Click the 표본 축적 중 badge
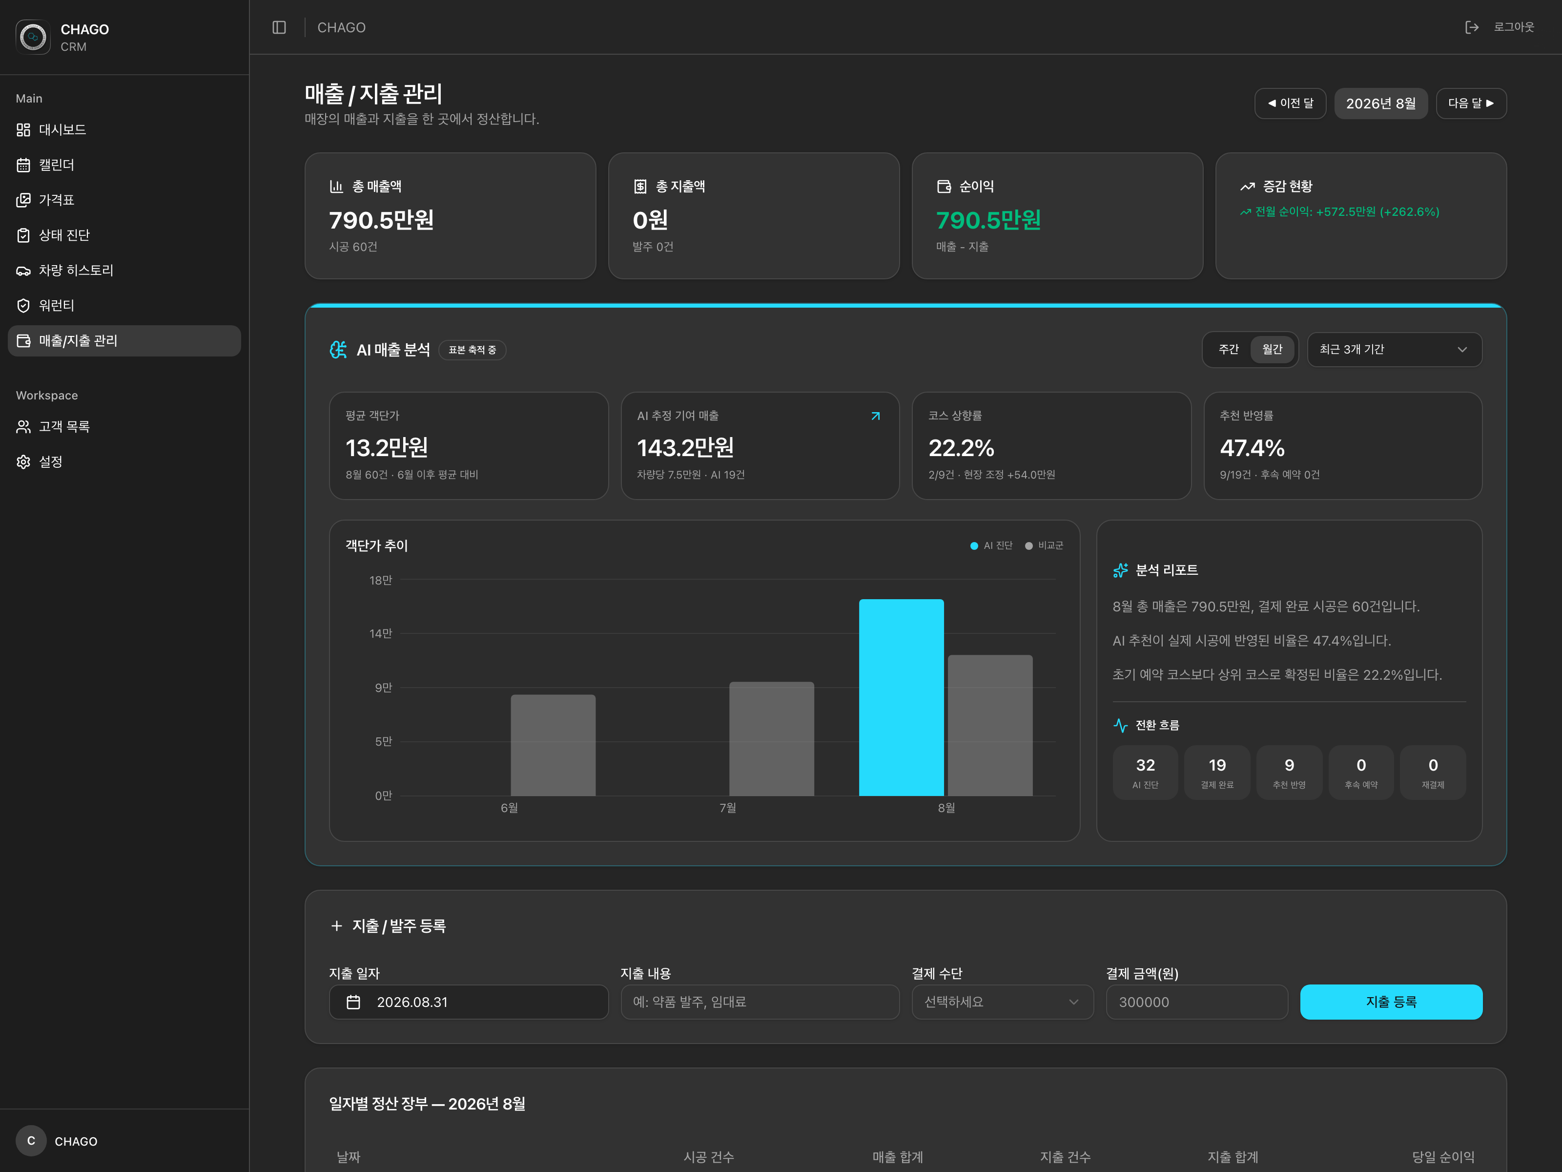This screenshot has height=1172, width=1562. [x=473, y=350]
